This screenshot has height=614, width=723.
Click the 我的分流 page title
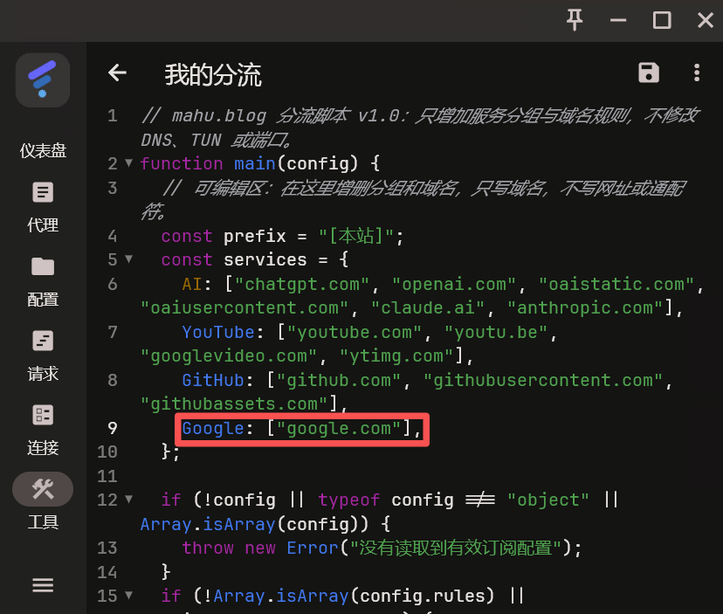point(213,75)
